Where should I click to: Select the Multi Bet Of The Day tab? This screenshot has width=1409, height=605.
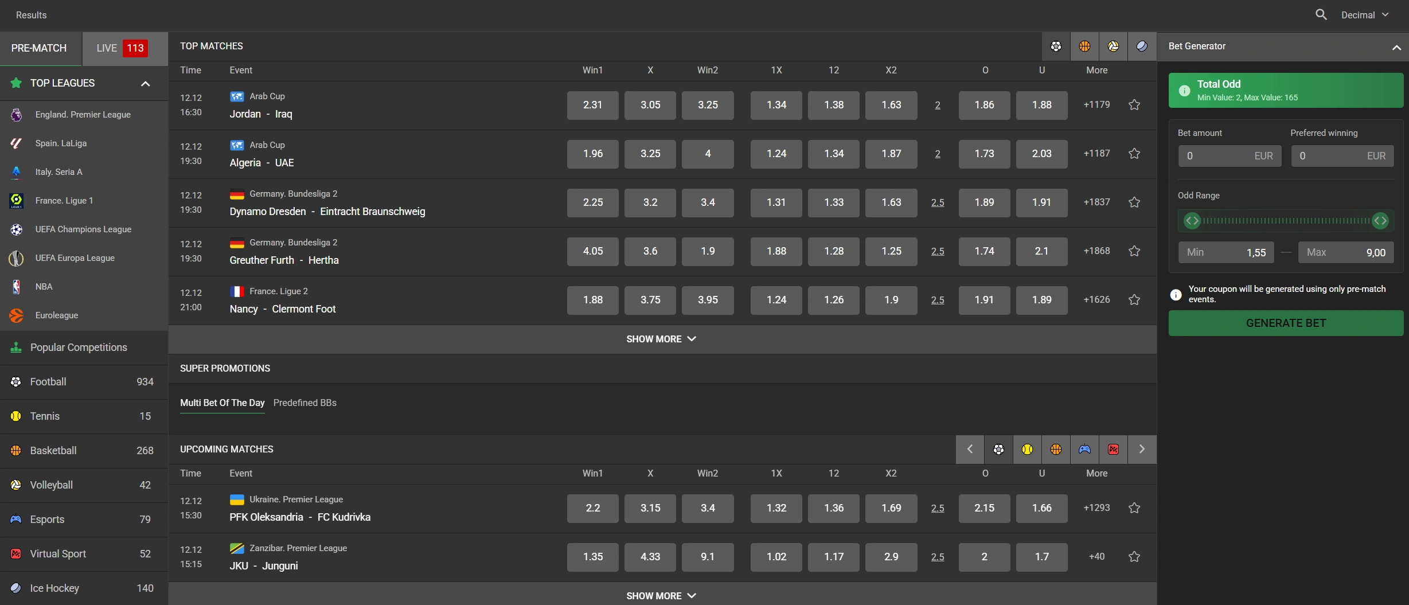(223, 403)
